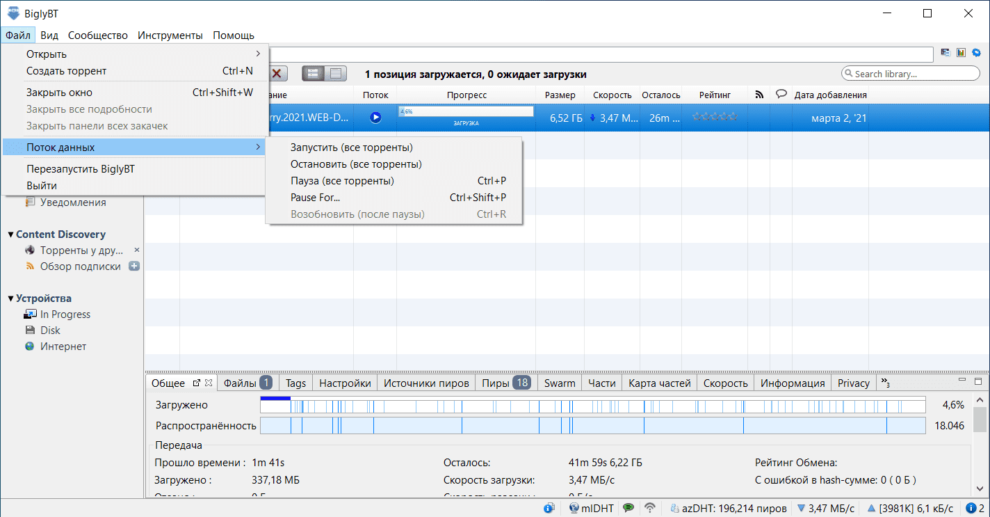The height and width of the screenshot is (517, 990).
Task: Click the first icon right of the address bar
Action: point(946,53)
